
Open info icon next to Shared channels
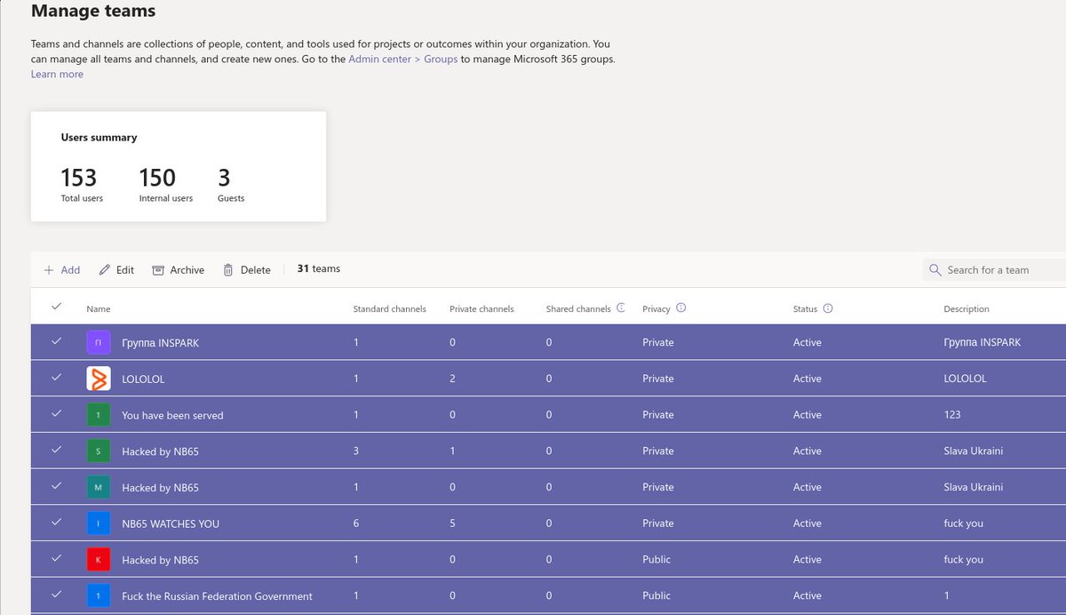point(621,308)
